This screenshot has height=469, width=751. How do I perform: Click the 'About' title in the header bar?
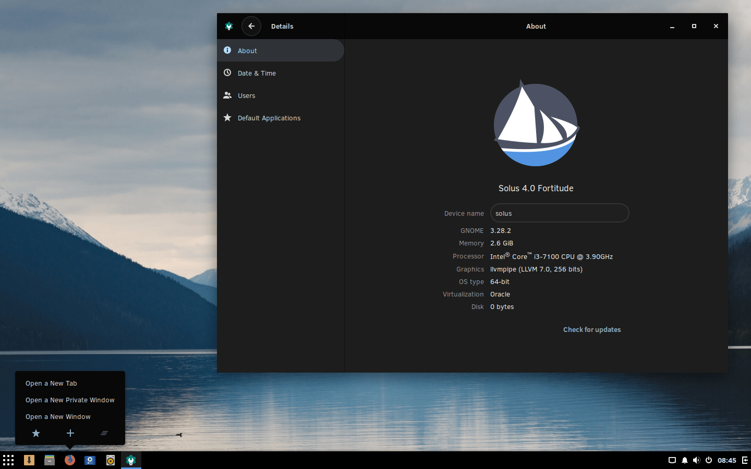tap(536, 26)
